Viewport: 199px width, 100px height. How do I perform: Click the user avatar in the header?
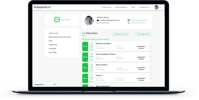[156, 7]
